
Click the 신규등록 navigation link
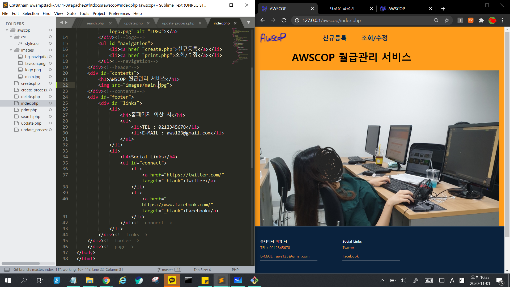point(334,38)
